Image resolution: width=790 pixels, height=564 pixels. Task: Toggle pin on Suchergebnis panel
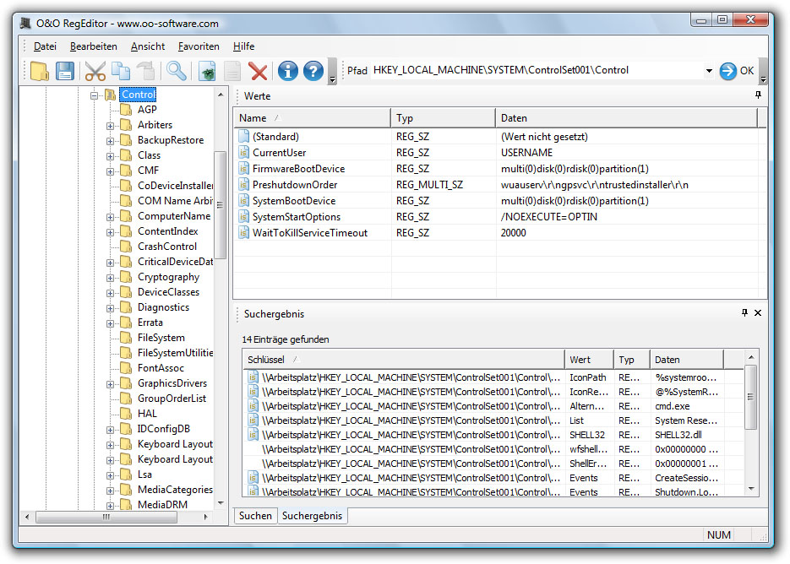pos(744,313)
